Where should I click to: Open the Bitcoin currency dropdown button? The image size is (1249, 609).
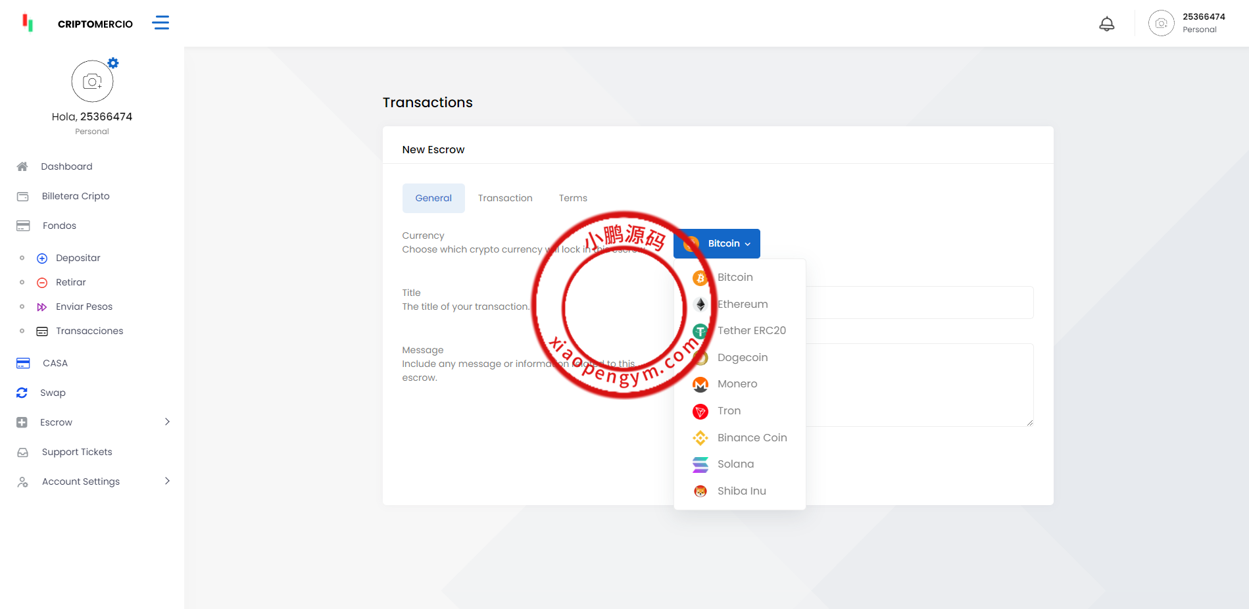click(717, 243)
